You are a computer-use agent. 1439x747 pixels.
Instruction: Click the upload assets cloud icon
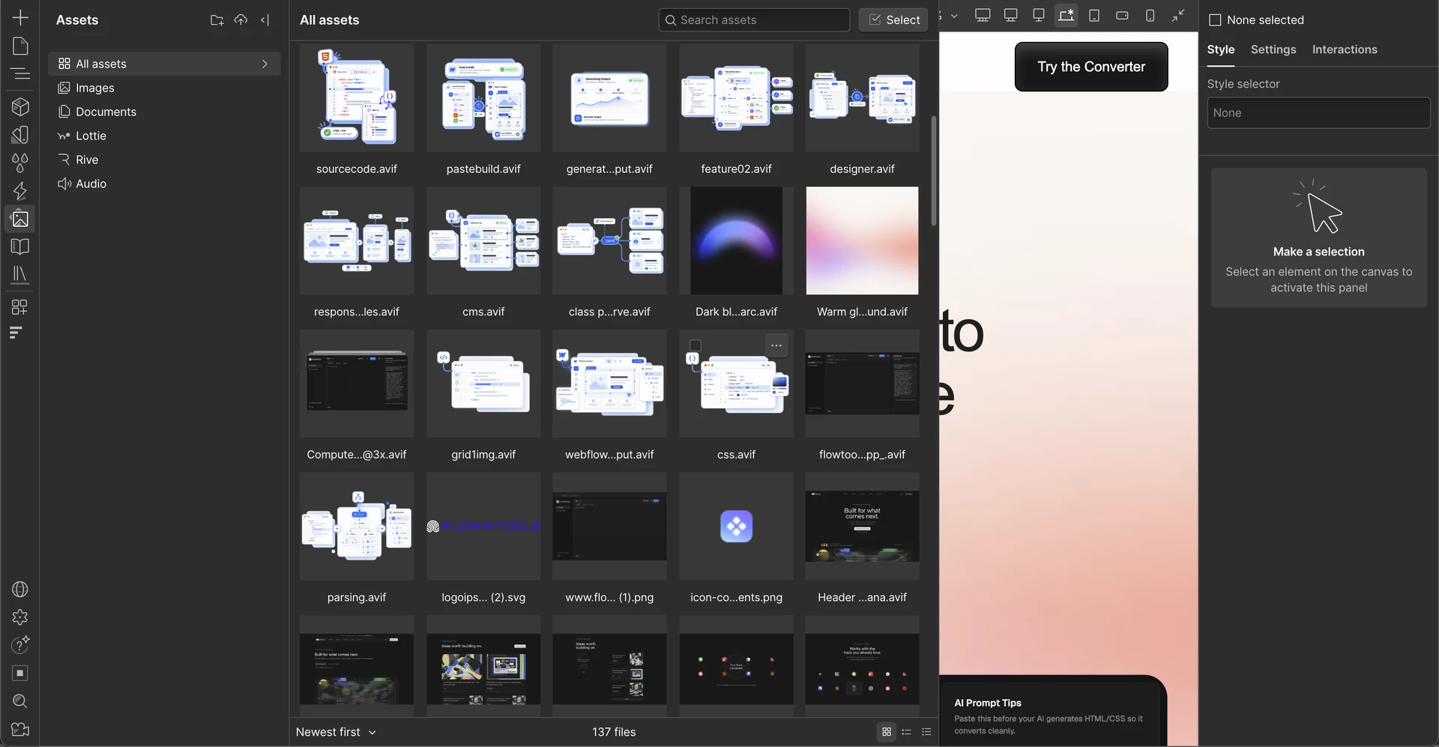click(x=241, y=19)
